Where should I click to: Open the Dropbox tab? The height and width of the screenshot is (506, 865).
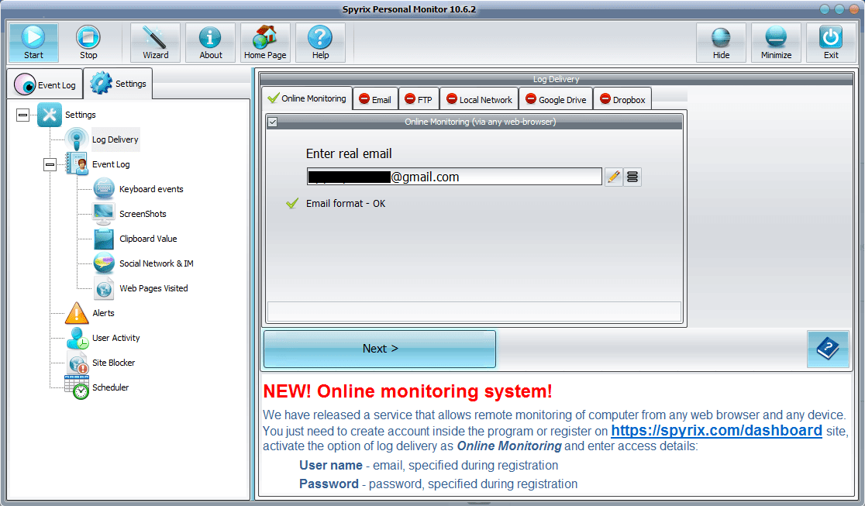click(x=622, y=99)
